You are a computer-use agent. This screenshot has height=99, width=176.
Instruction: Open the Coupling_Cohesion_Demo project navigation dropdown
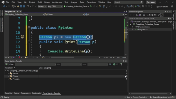(24, 14)
